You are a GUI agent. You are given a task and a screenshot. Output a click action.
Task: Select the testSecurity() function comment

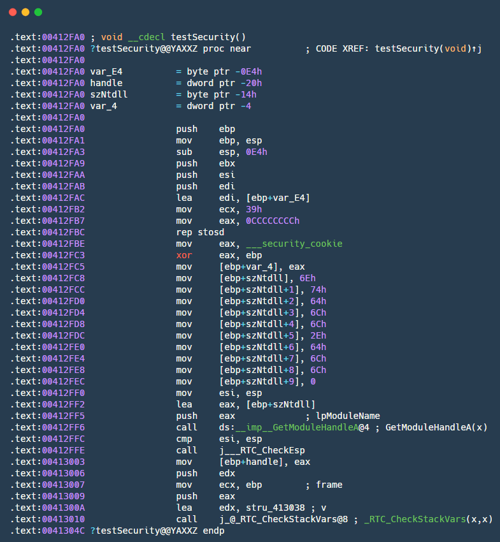coord(168,37)
